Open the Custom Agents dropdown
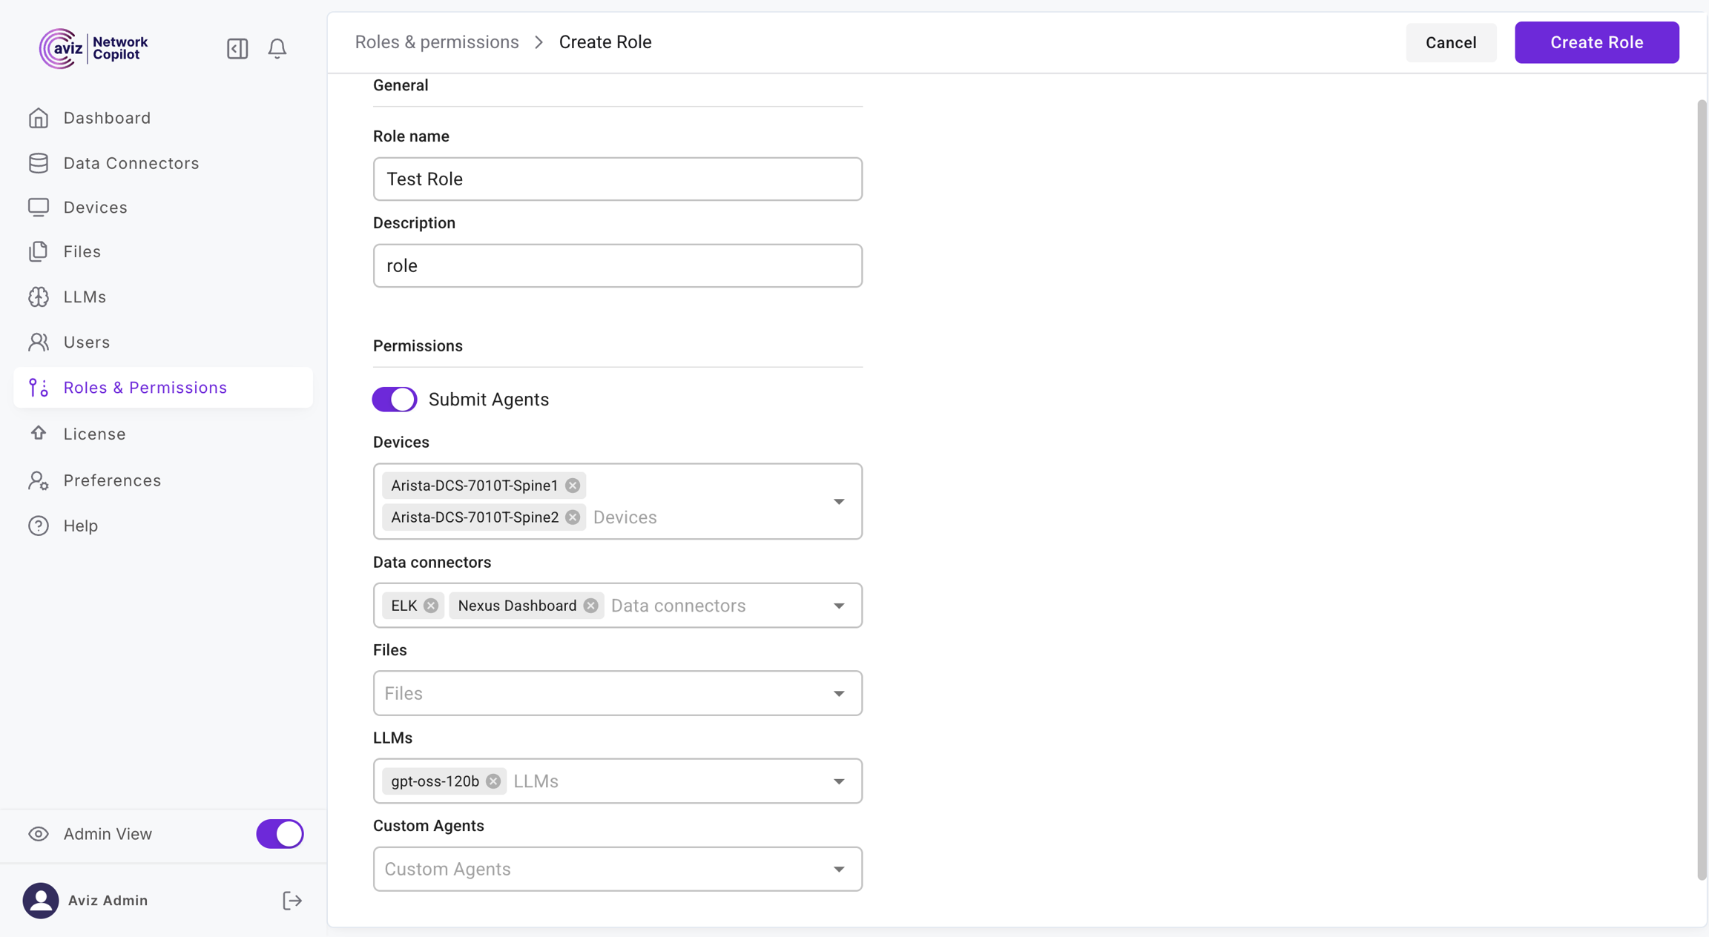Viewport: 1709px width, 937px height. click(616, 869)
